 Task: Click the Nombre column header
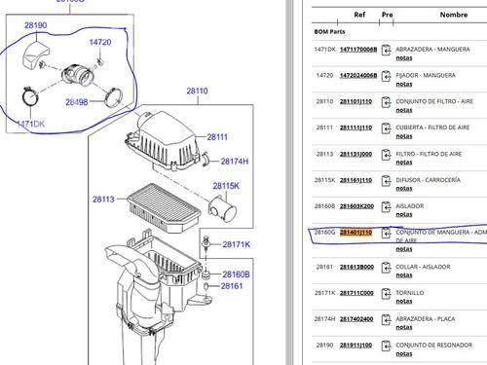(x=454, y=15)
